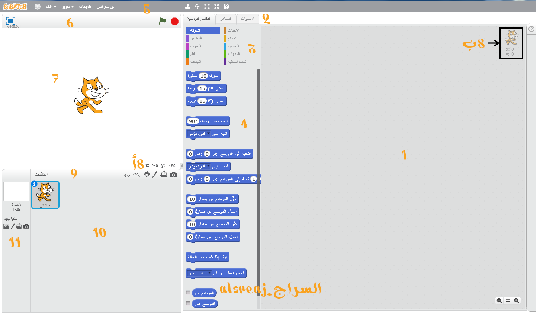540x313 pixels.
Task: Select الحركة (Motion) block category
Action: tap(203, 30)
